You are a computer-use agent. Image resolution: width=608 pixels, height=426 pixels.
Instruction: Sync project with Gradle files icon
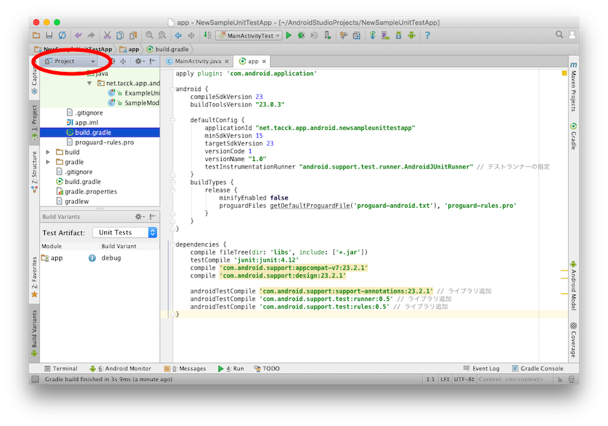372,35
